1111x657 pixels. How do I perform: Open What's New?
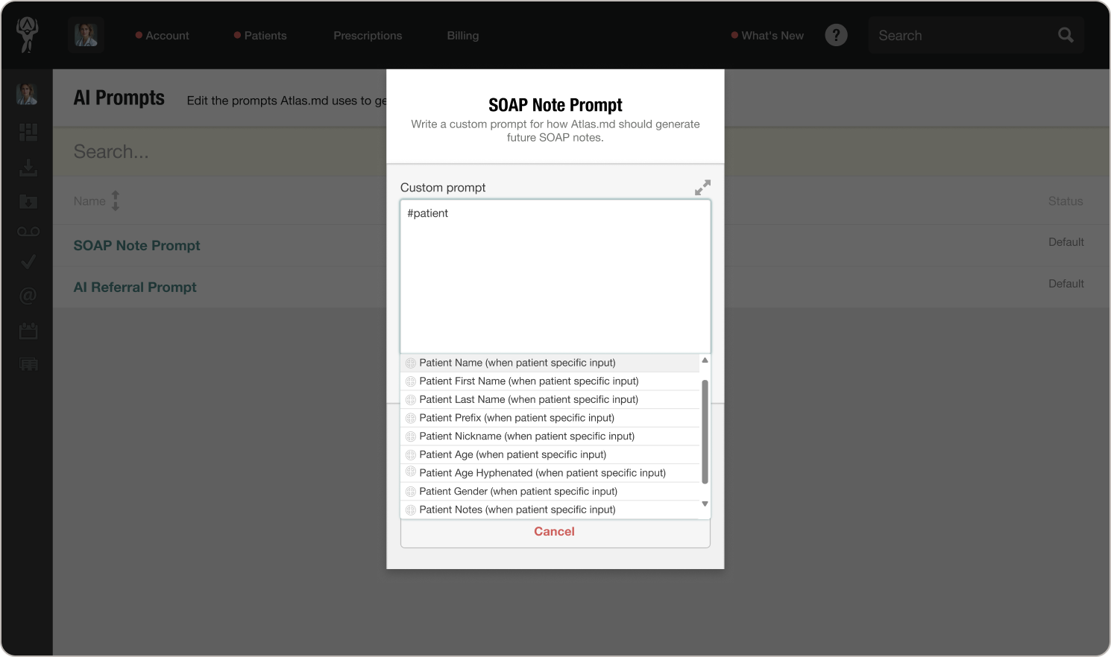[x=767, y=36]
